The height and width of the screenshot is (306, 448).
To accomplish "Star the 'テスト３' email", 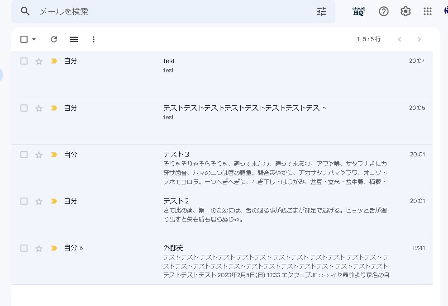I will (39, 155).
